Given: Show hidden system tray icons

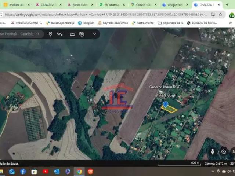Looking at the screenshot, I should [213, 172].
